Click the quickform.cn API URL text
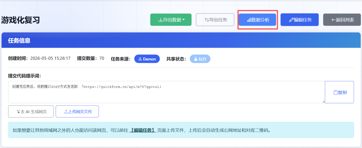The image size is (362, 148). click(121, 87)
